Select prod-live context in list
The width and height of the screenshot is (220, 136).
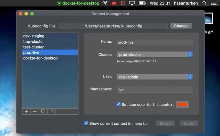[x=50, y=52]
